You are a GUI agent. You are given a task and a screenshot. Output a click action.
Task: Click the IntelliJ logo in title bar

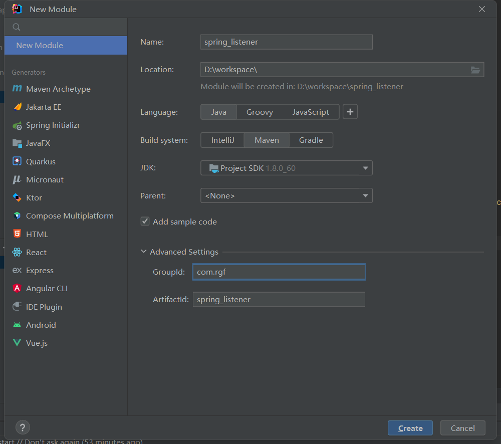pos(17,9)
